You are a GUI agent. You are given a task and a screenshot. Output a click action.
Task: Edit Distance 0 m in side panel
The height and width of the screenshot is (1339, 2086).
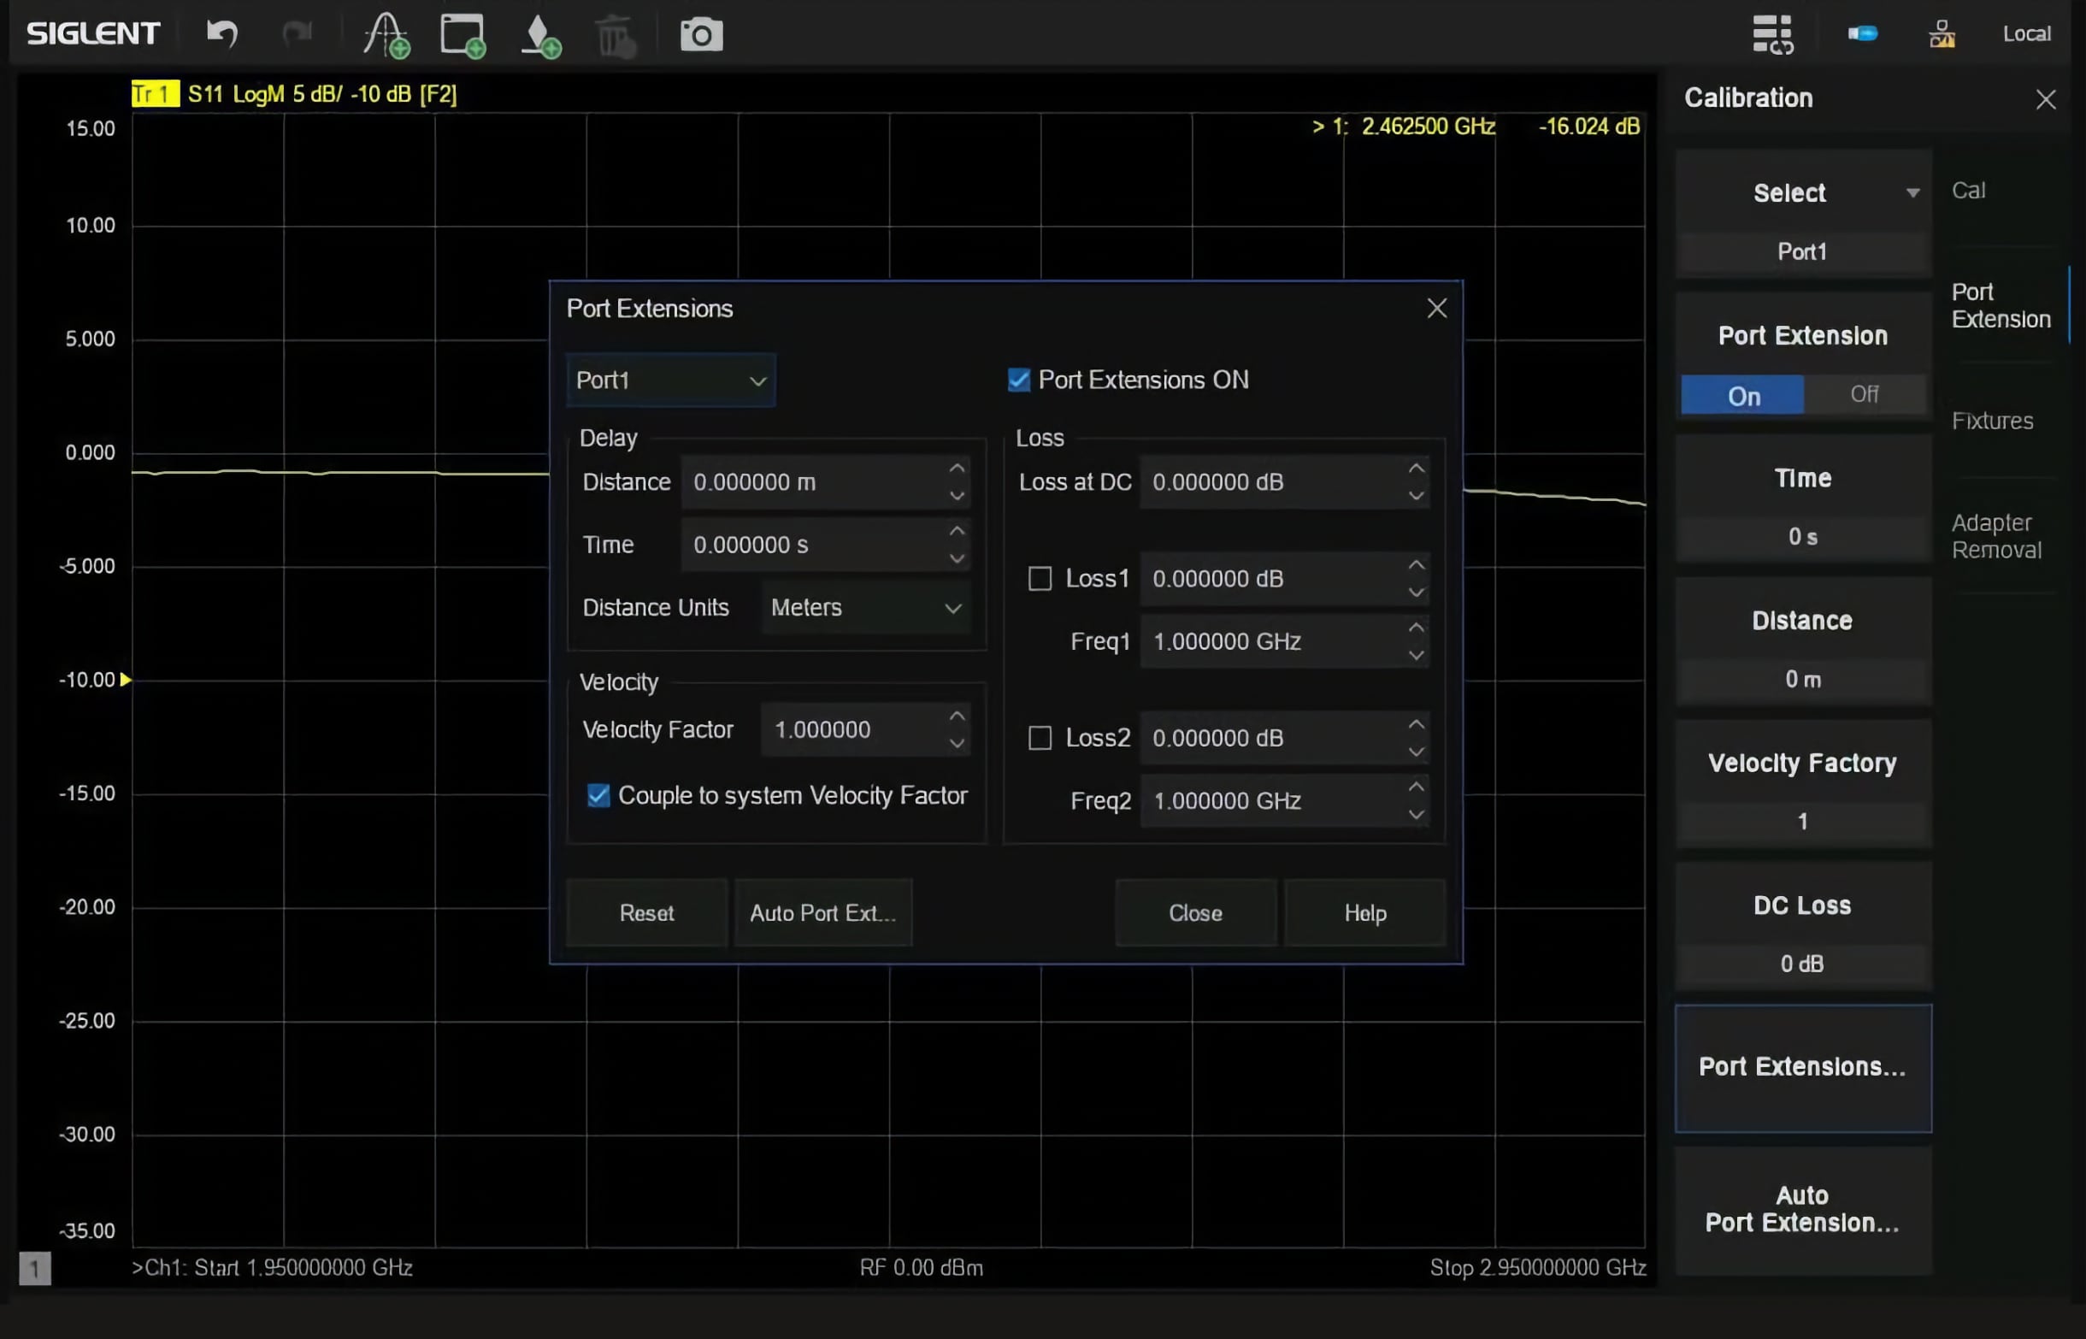click(1803, 680)
